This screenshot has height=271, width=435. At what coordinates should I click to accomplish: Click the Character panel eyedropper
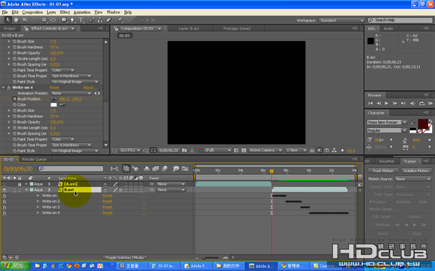coord(413,122)
